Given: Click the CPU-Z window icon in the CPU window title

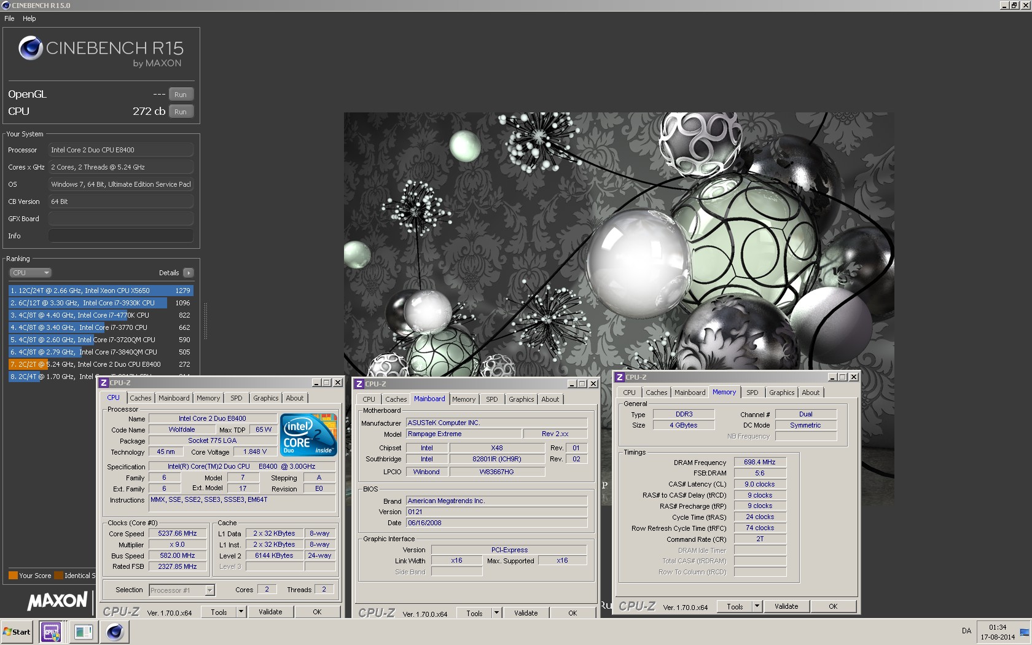Looking at the screenshot, I should (104, 383).
